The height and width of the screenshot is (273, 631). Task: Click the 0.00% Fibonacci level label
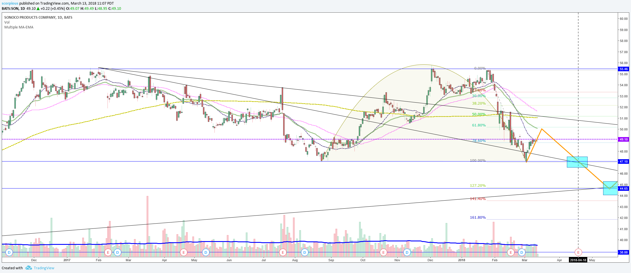click(x=480, y=68)
